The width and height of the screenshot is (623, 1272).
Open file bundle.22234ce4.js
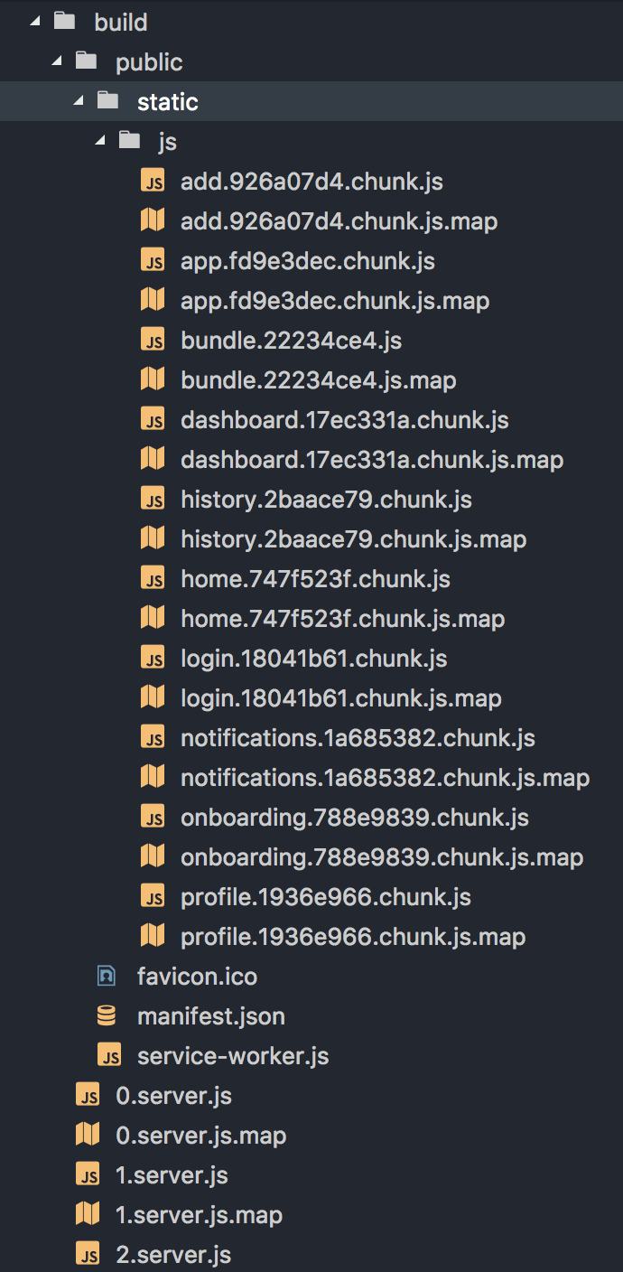click(x=291, y=341)
